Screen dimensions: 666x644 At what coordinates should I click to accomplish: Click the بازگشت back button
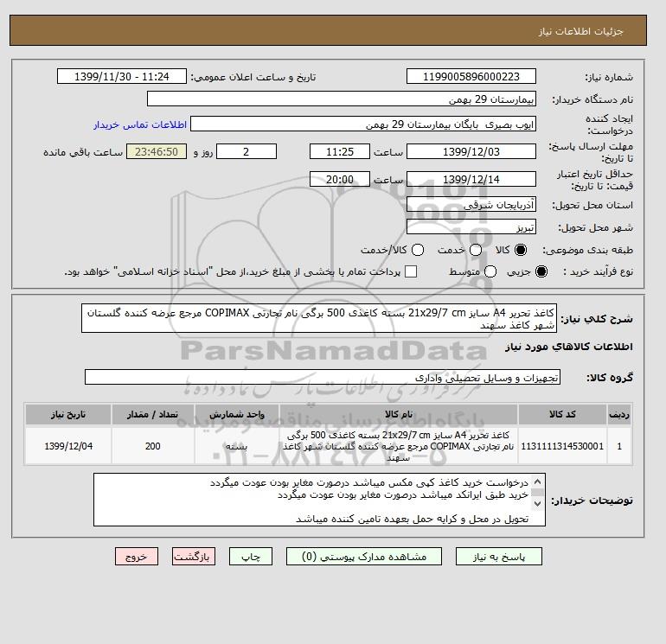194,557
